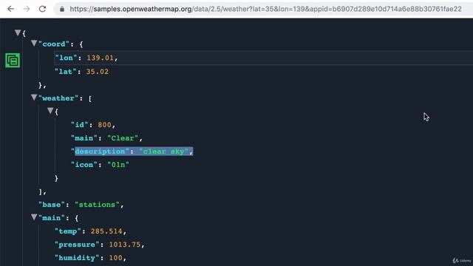Viewport: 473px width, 266px height.
Task: Click the value 1013.75
Action: (x=125, y=245)
